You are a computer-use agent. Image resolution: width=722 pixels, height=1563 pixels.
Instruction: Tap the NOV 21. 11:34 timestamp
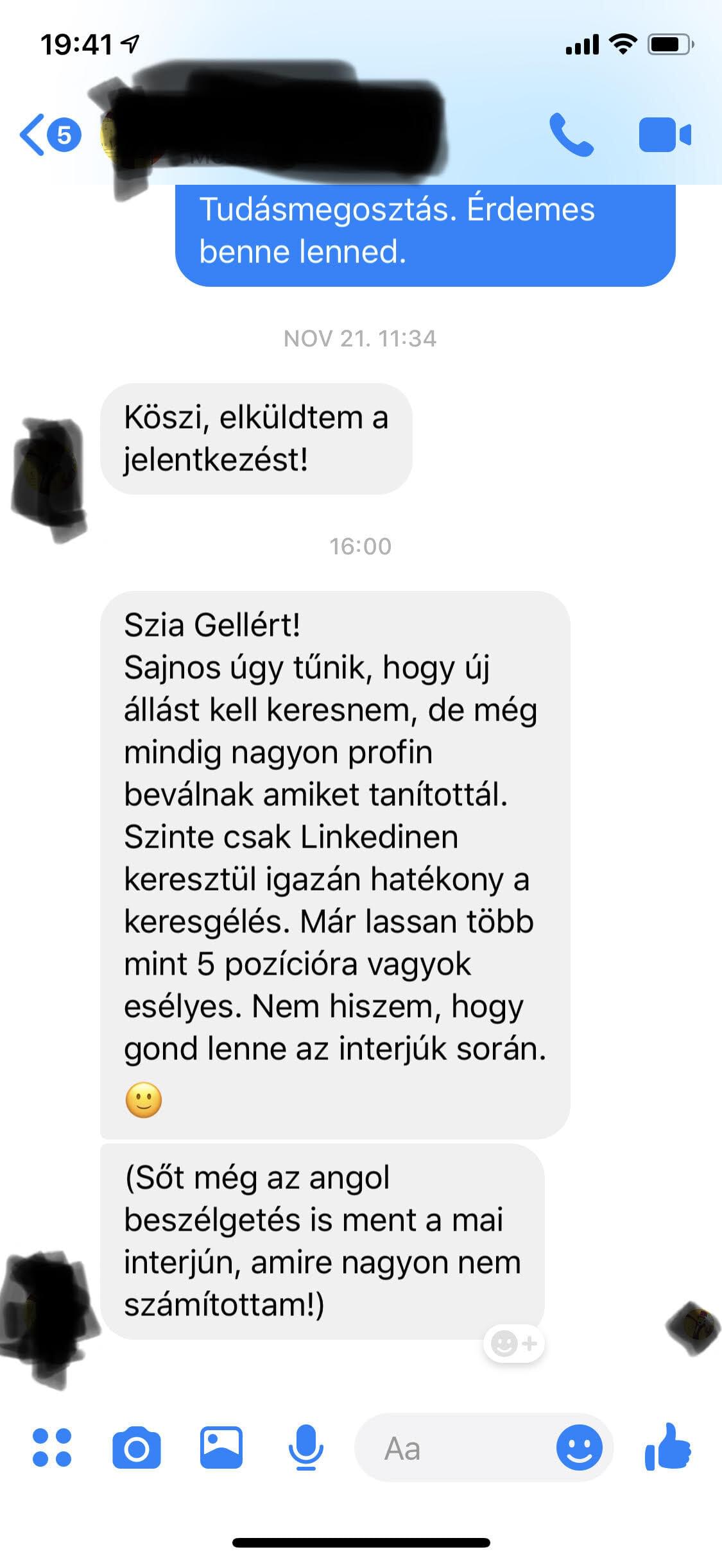coord(360,339)
